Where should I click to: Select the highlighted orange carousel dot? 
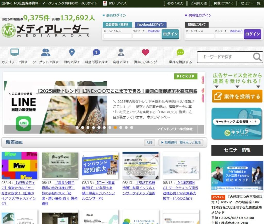[x=115, y=128]
